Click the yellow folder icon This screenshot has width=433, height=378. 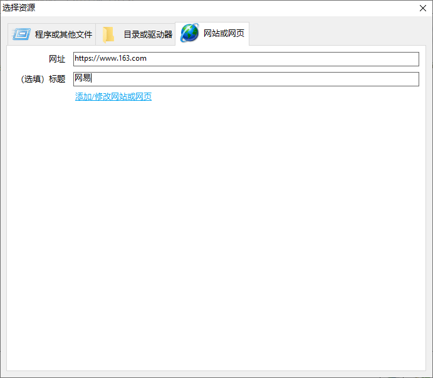tap(108, 35)
